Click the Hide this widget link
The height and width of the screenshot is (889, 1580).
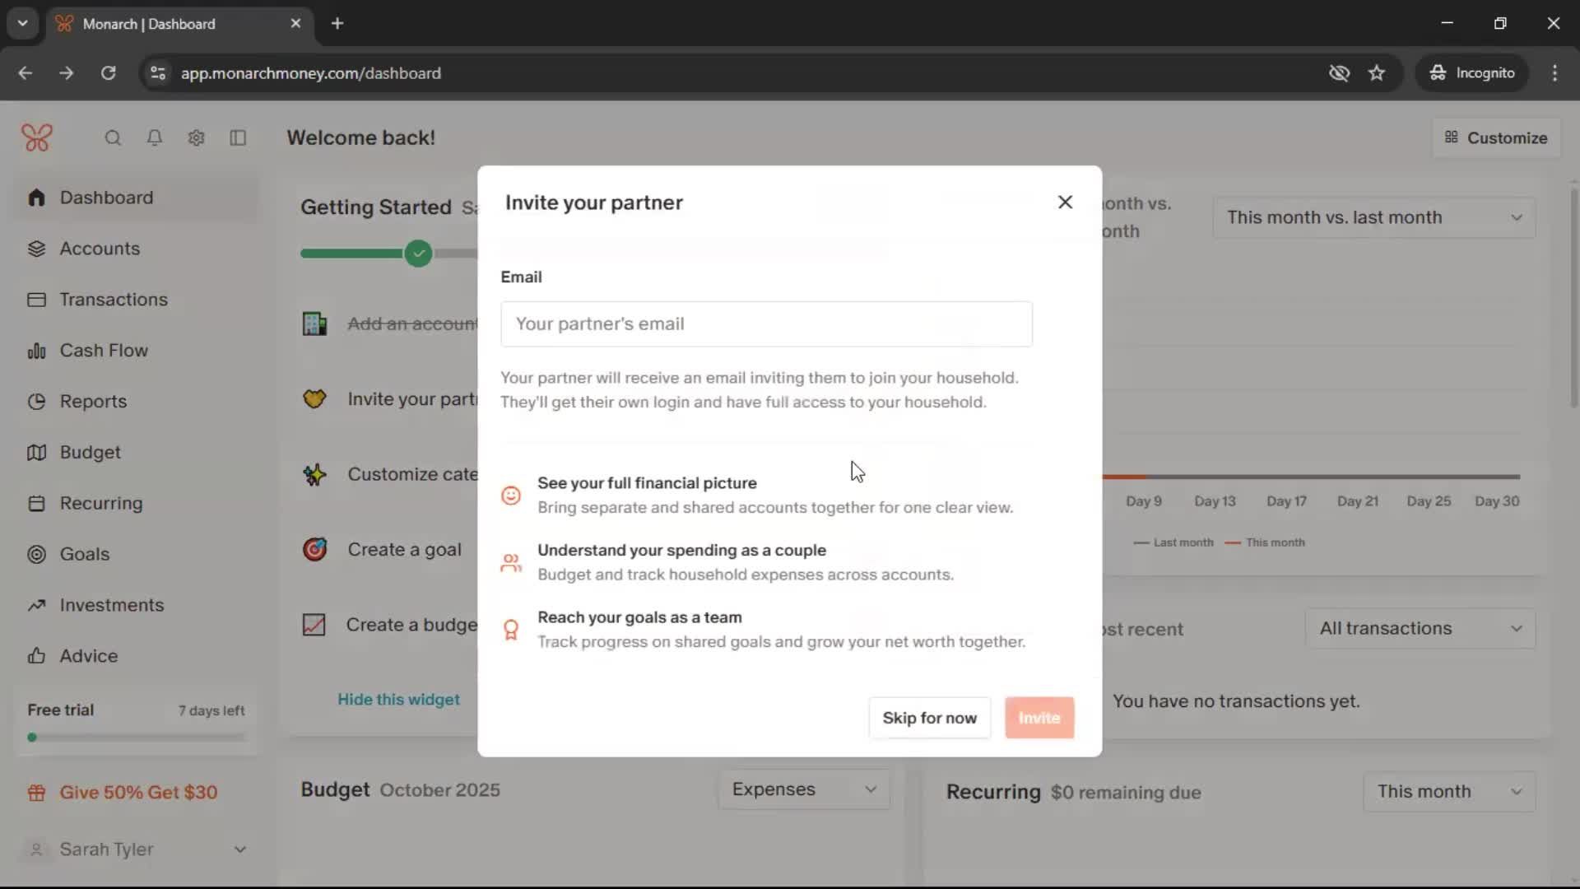click(x=398, y=700)
